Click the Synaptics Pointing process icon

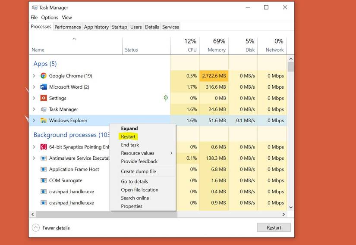coord(44,147)
